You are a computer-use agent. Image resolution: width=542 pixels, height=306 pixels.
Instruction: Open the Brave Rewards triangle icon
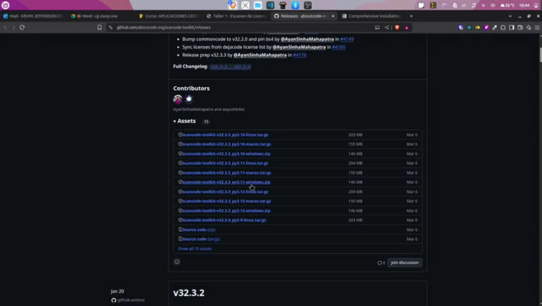[407, 27]
